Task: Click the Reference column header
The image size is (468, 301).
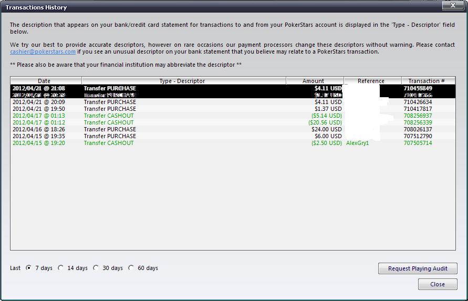Action: point(372,80)
